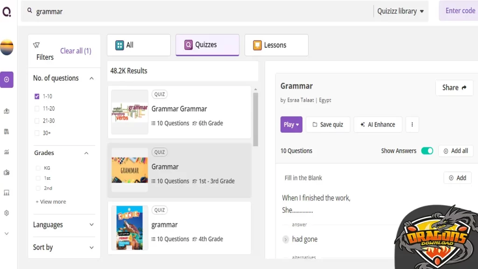Select the Grammar Grammar quiz thumbnail
Viewport: 478px width, 269px height.
(x=129, y=112)
